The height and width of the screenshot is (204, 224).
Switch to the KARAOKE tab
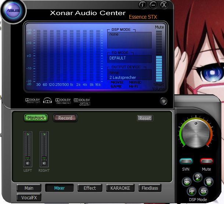coord(120,188)
